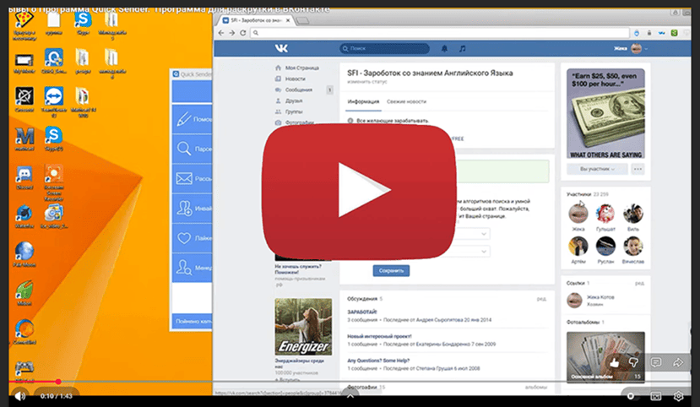Screen dimensions: 700x407
Task: Click the VK logo in header
Action: coord(281,48)
